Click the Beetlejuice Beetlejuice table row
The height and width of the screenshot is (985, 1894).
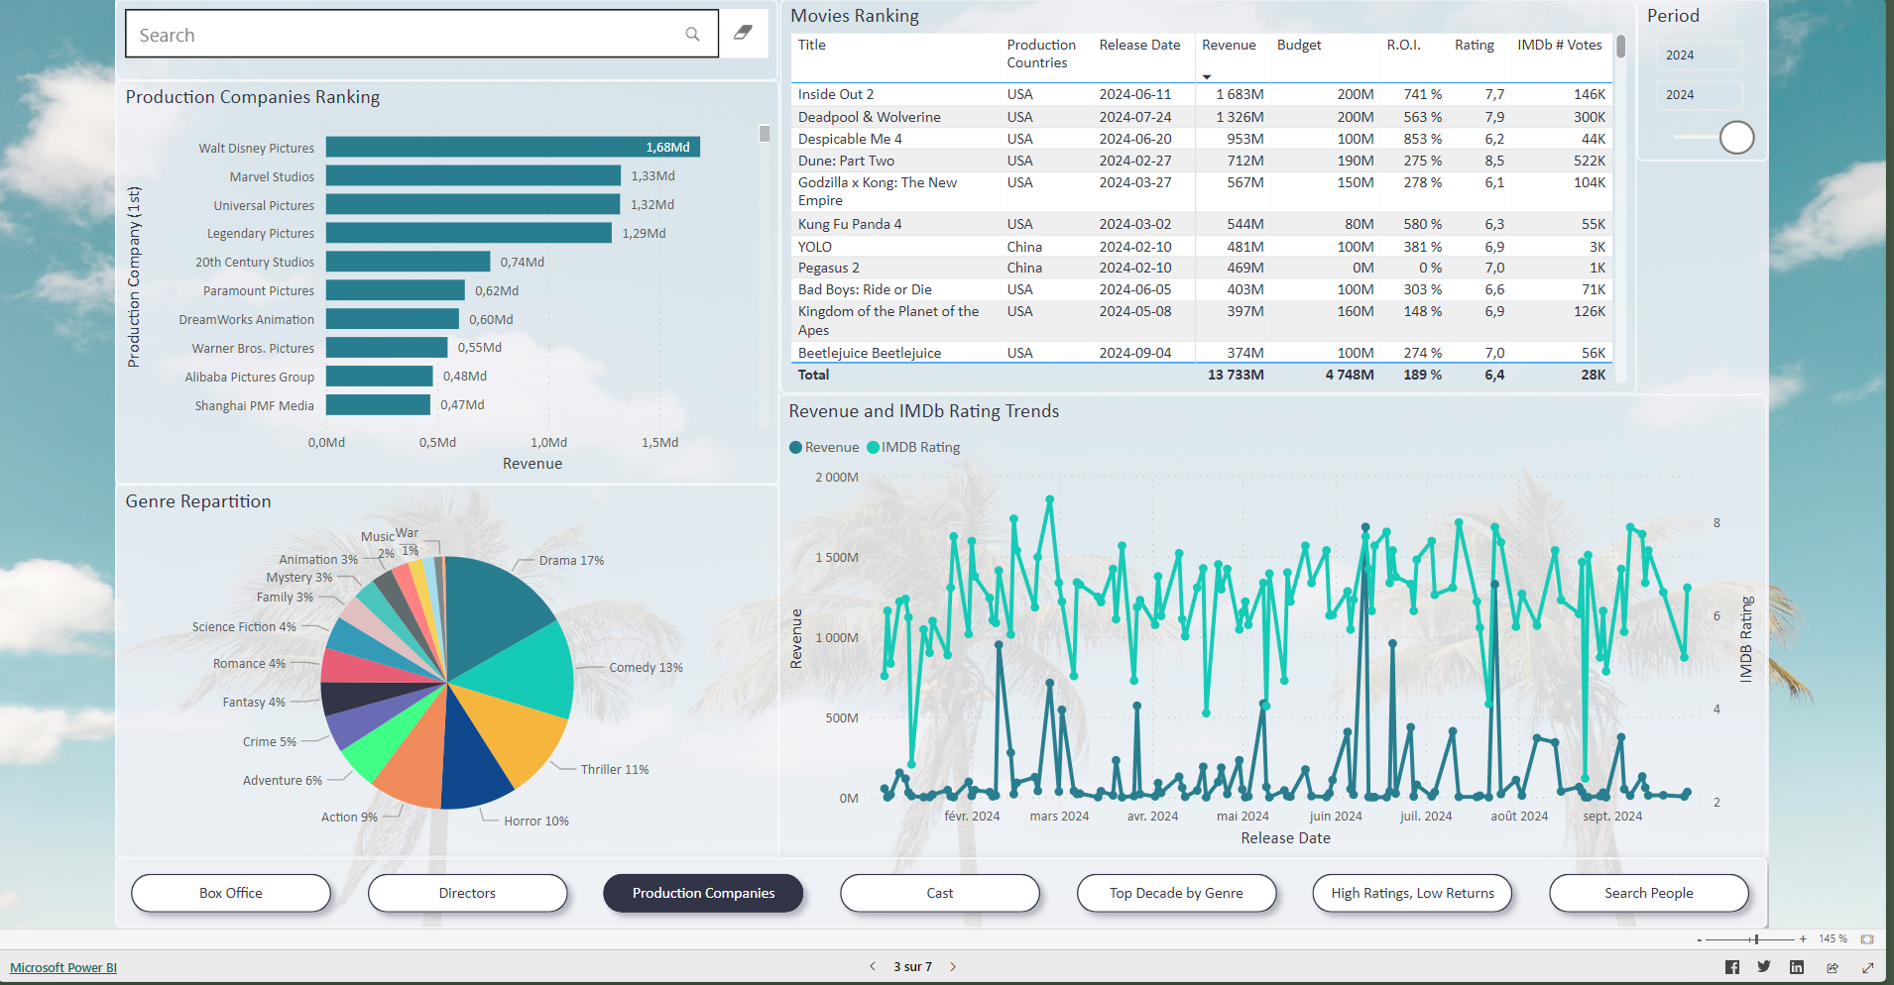1201,353
